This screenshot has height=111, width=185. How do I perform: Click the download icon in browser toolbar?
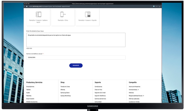[x=160, y=6]
